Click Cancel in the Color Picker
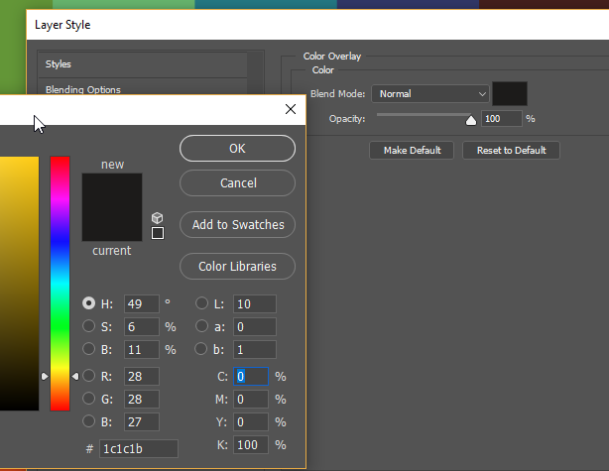The height and width of the screenshot is (471, 609). pos(237,182)
